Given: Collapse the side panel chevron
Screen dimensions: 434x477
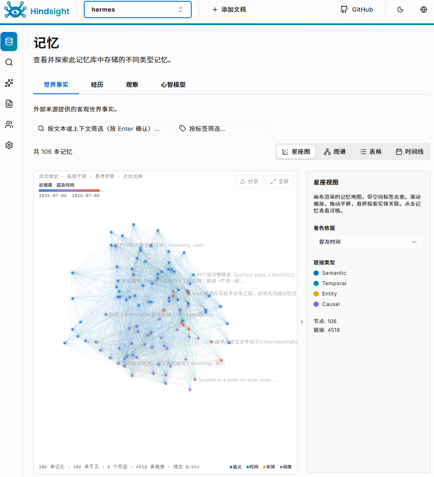Looking at the screenshot, I should click(x=302, y=321).
